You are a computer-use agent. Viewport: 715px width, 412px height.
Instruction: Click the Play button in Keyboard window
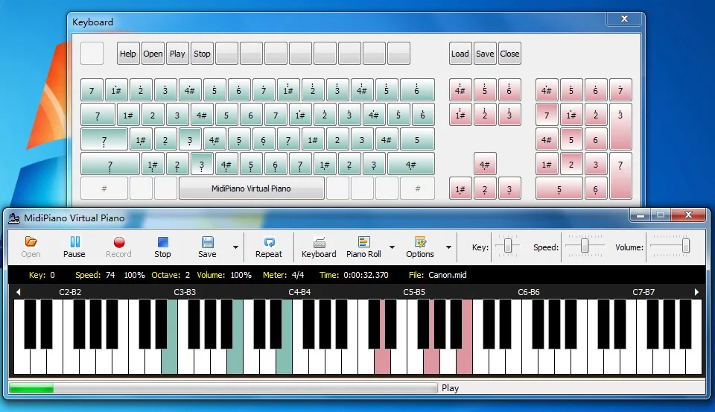[x=177, y=54]
